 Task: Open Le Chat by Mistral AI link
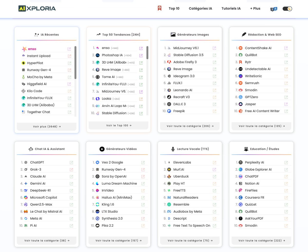[46, 211]
